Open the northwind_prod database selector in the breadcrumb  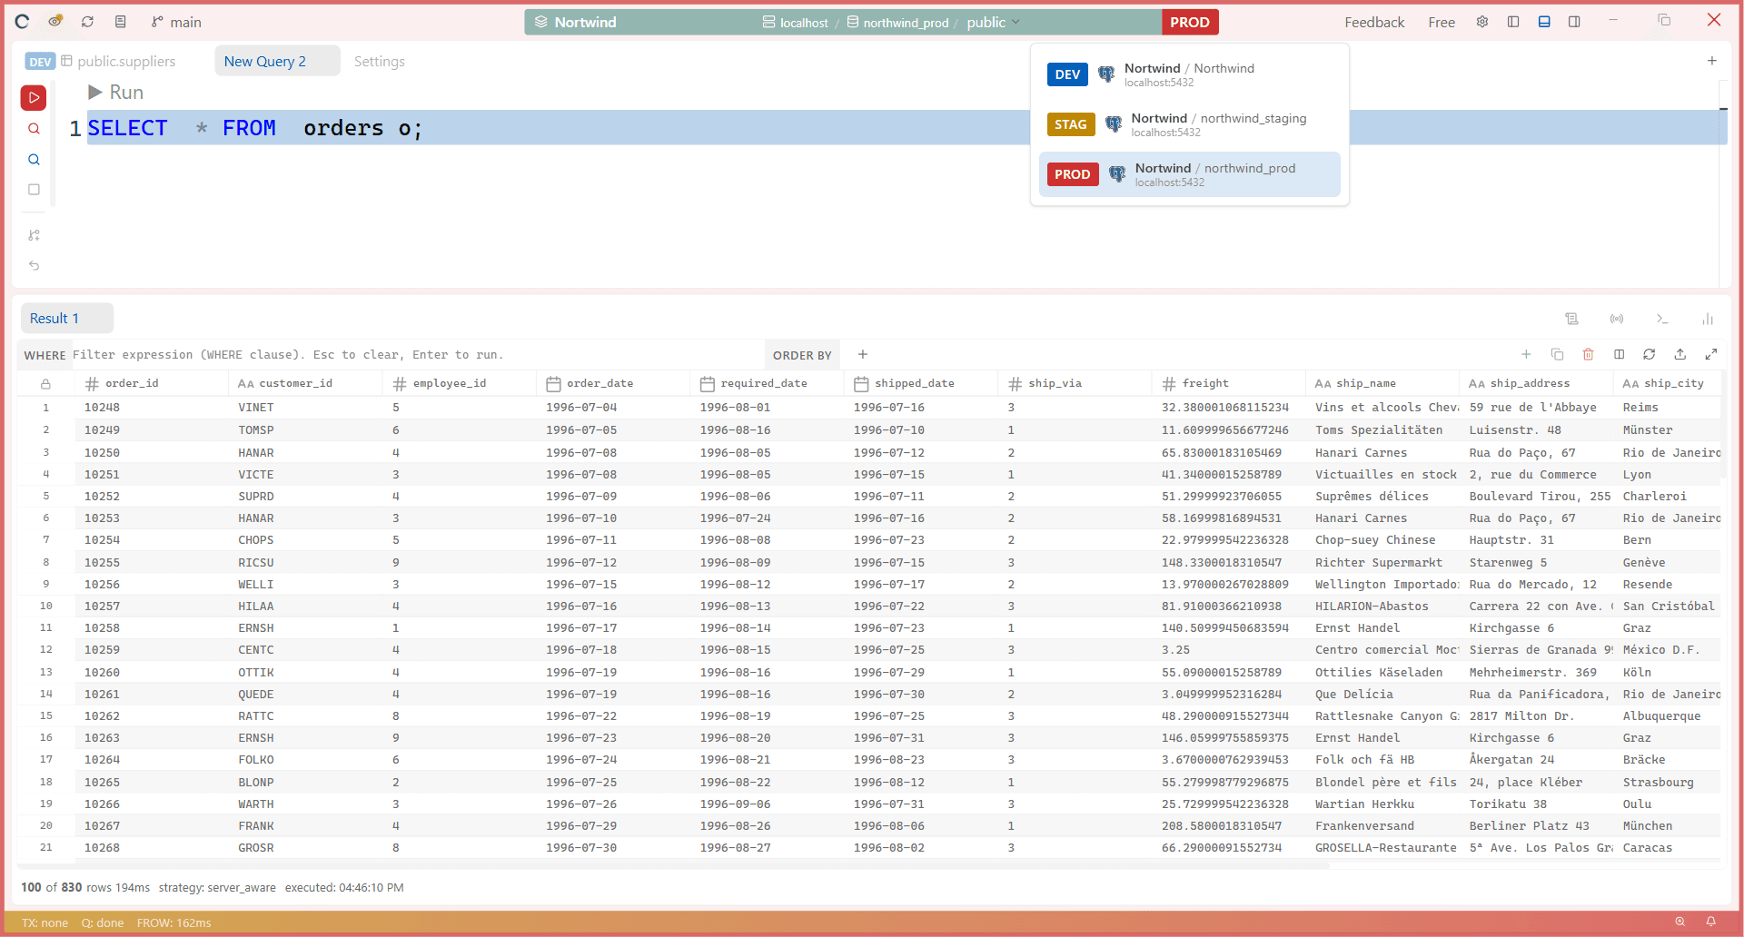897,22
